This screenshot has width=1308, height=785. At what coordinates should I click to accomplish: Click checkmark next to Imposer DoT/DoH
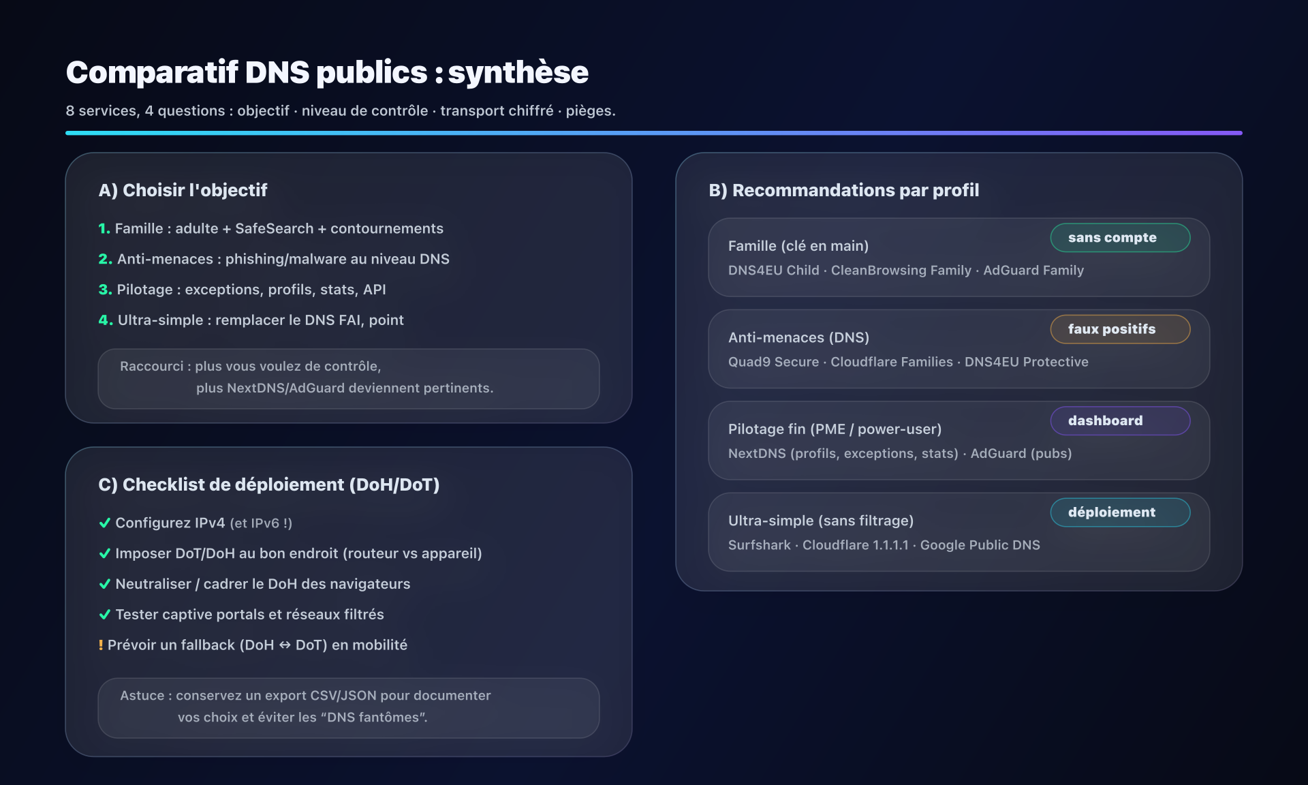[105, 554]
